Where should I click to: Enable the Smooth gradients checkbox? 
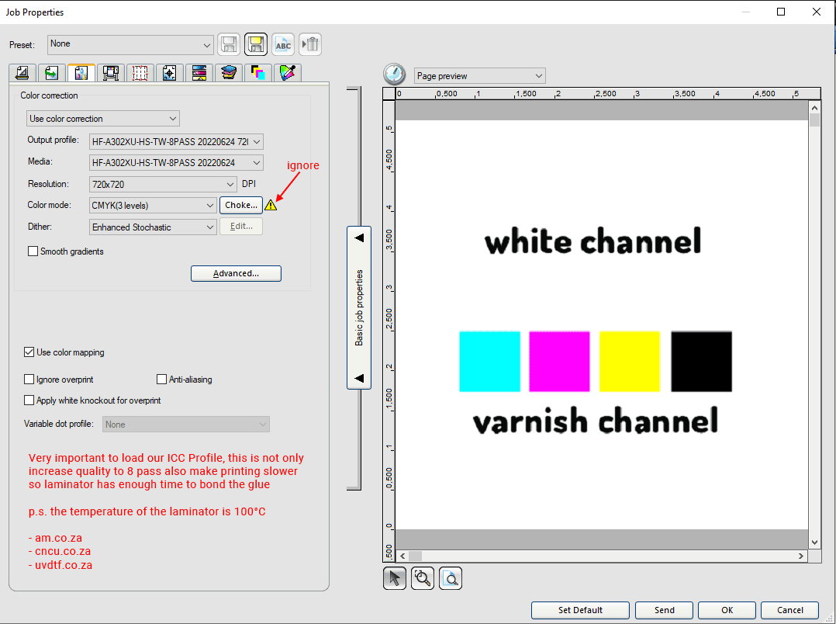pyautogui.click(x=32, y=251)
